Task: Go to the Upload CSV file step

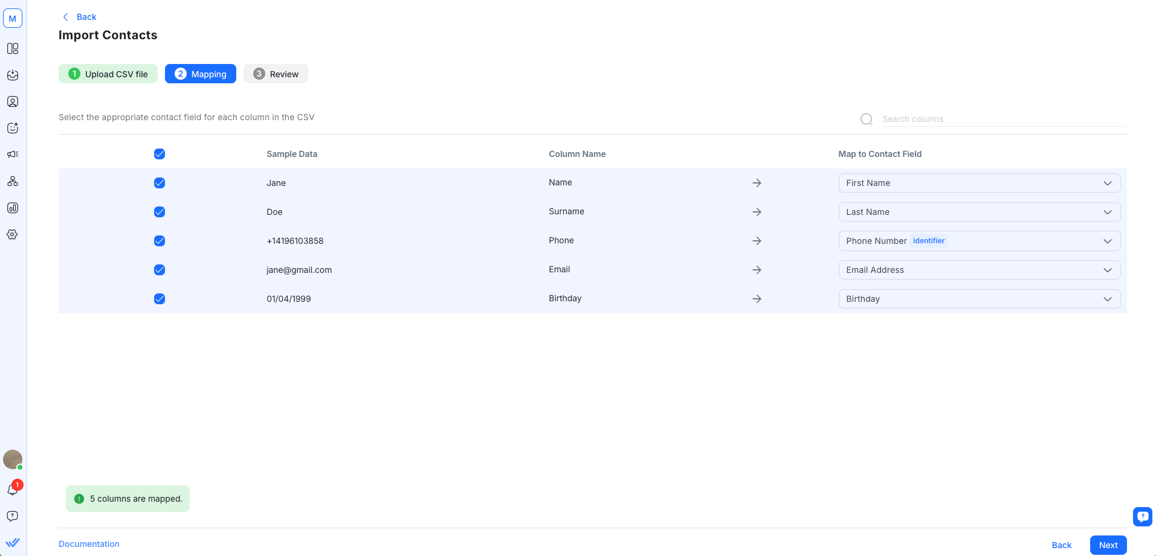Action: (x=108, y=74)
